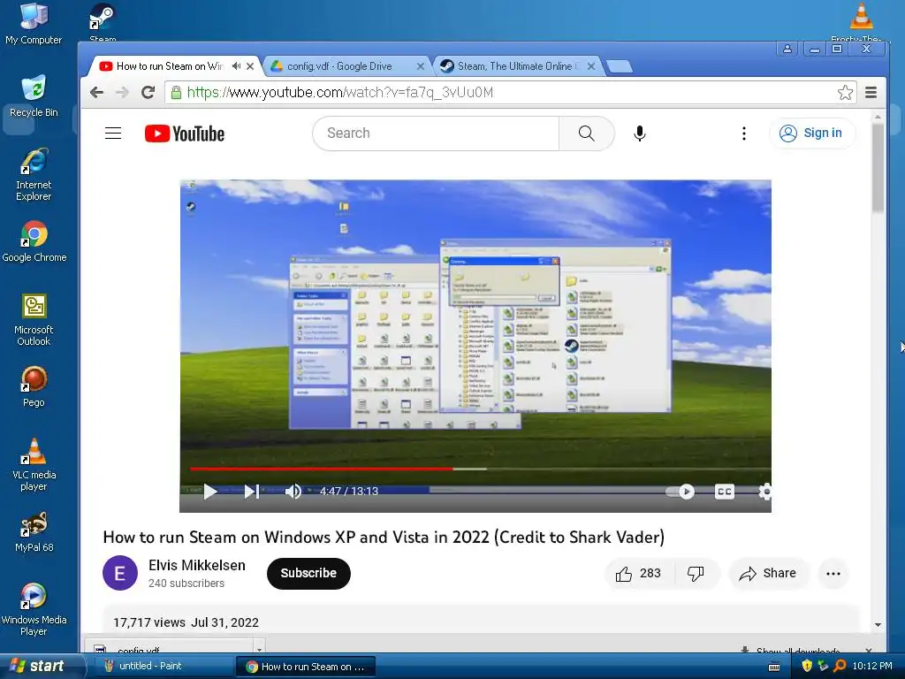Play the video with play button

(x=210, y=492)
